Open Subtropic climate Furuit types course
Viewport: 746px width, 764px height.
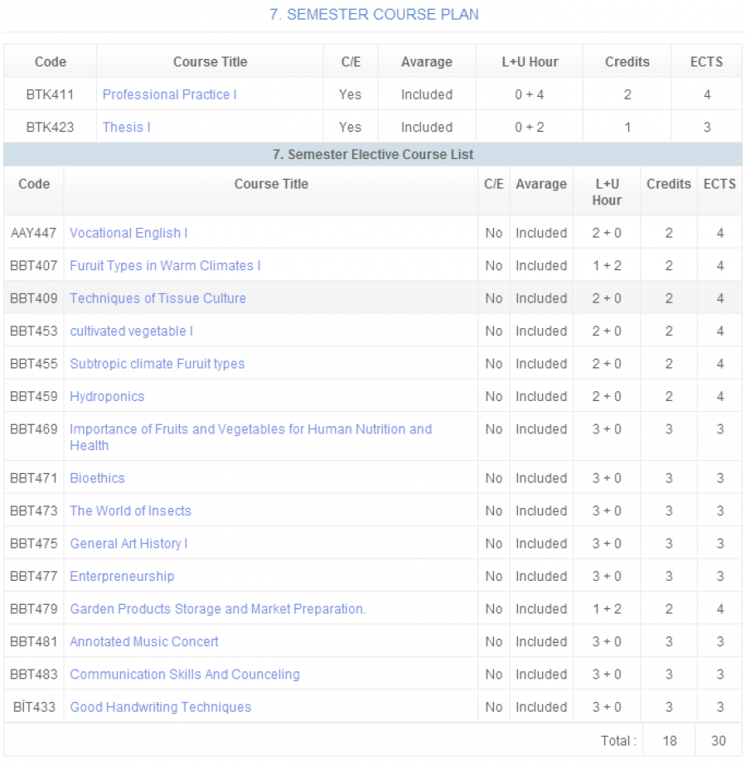[x=157, y=364]
